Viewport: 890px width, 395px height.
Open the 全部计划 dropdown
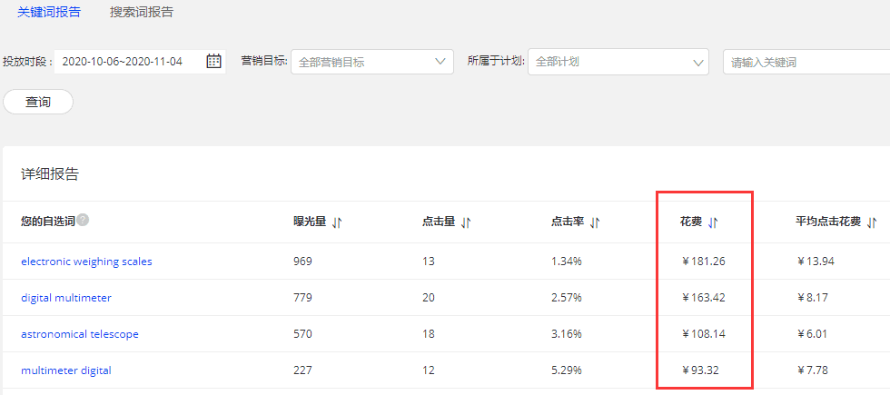(618, 62)
